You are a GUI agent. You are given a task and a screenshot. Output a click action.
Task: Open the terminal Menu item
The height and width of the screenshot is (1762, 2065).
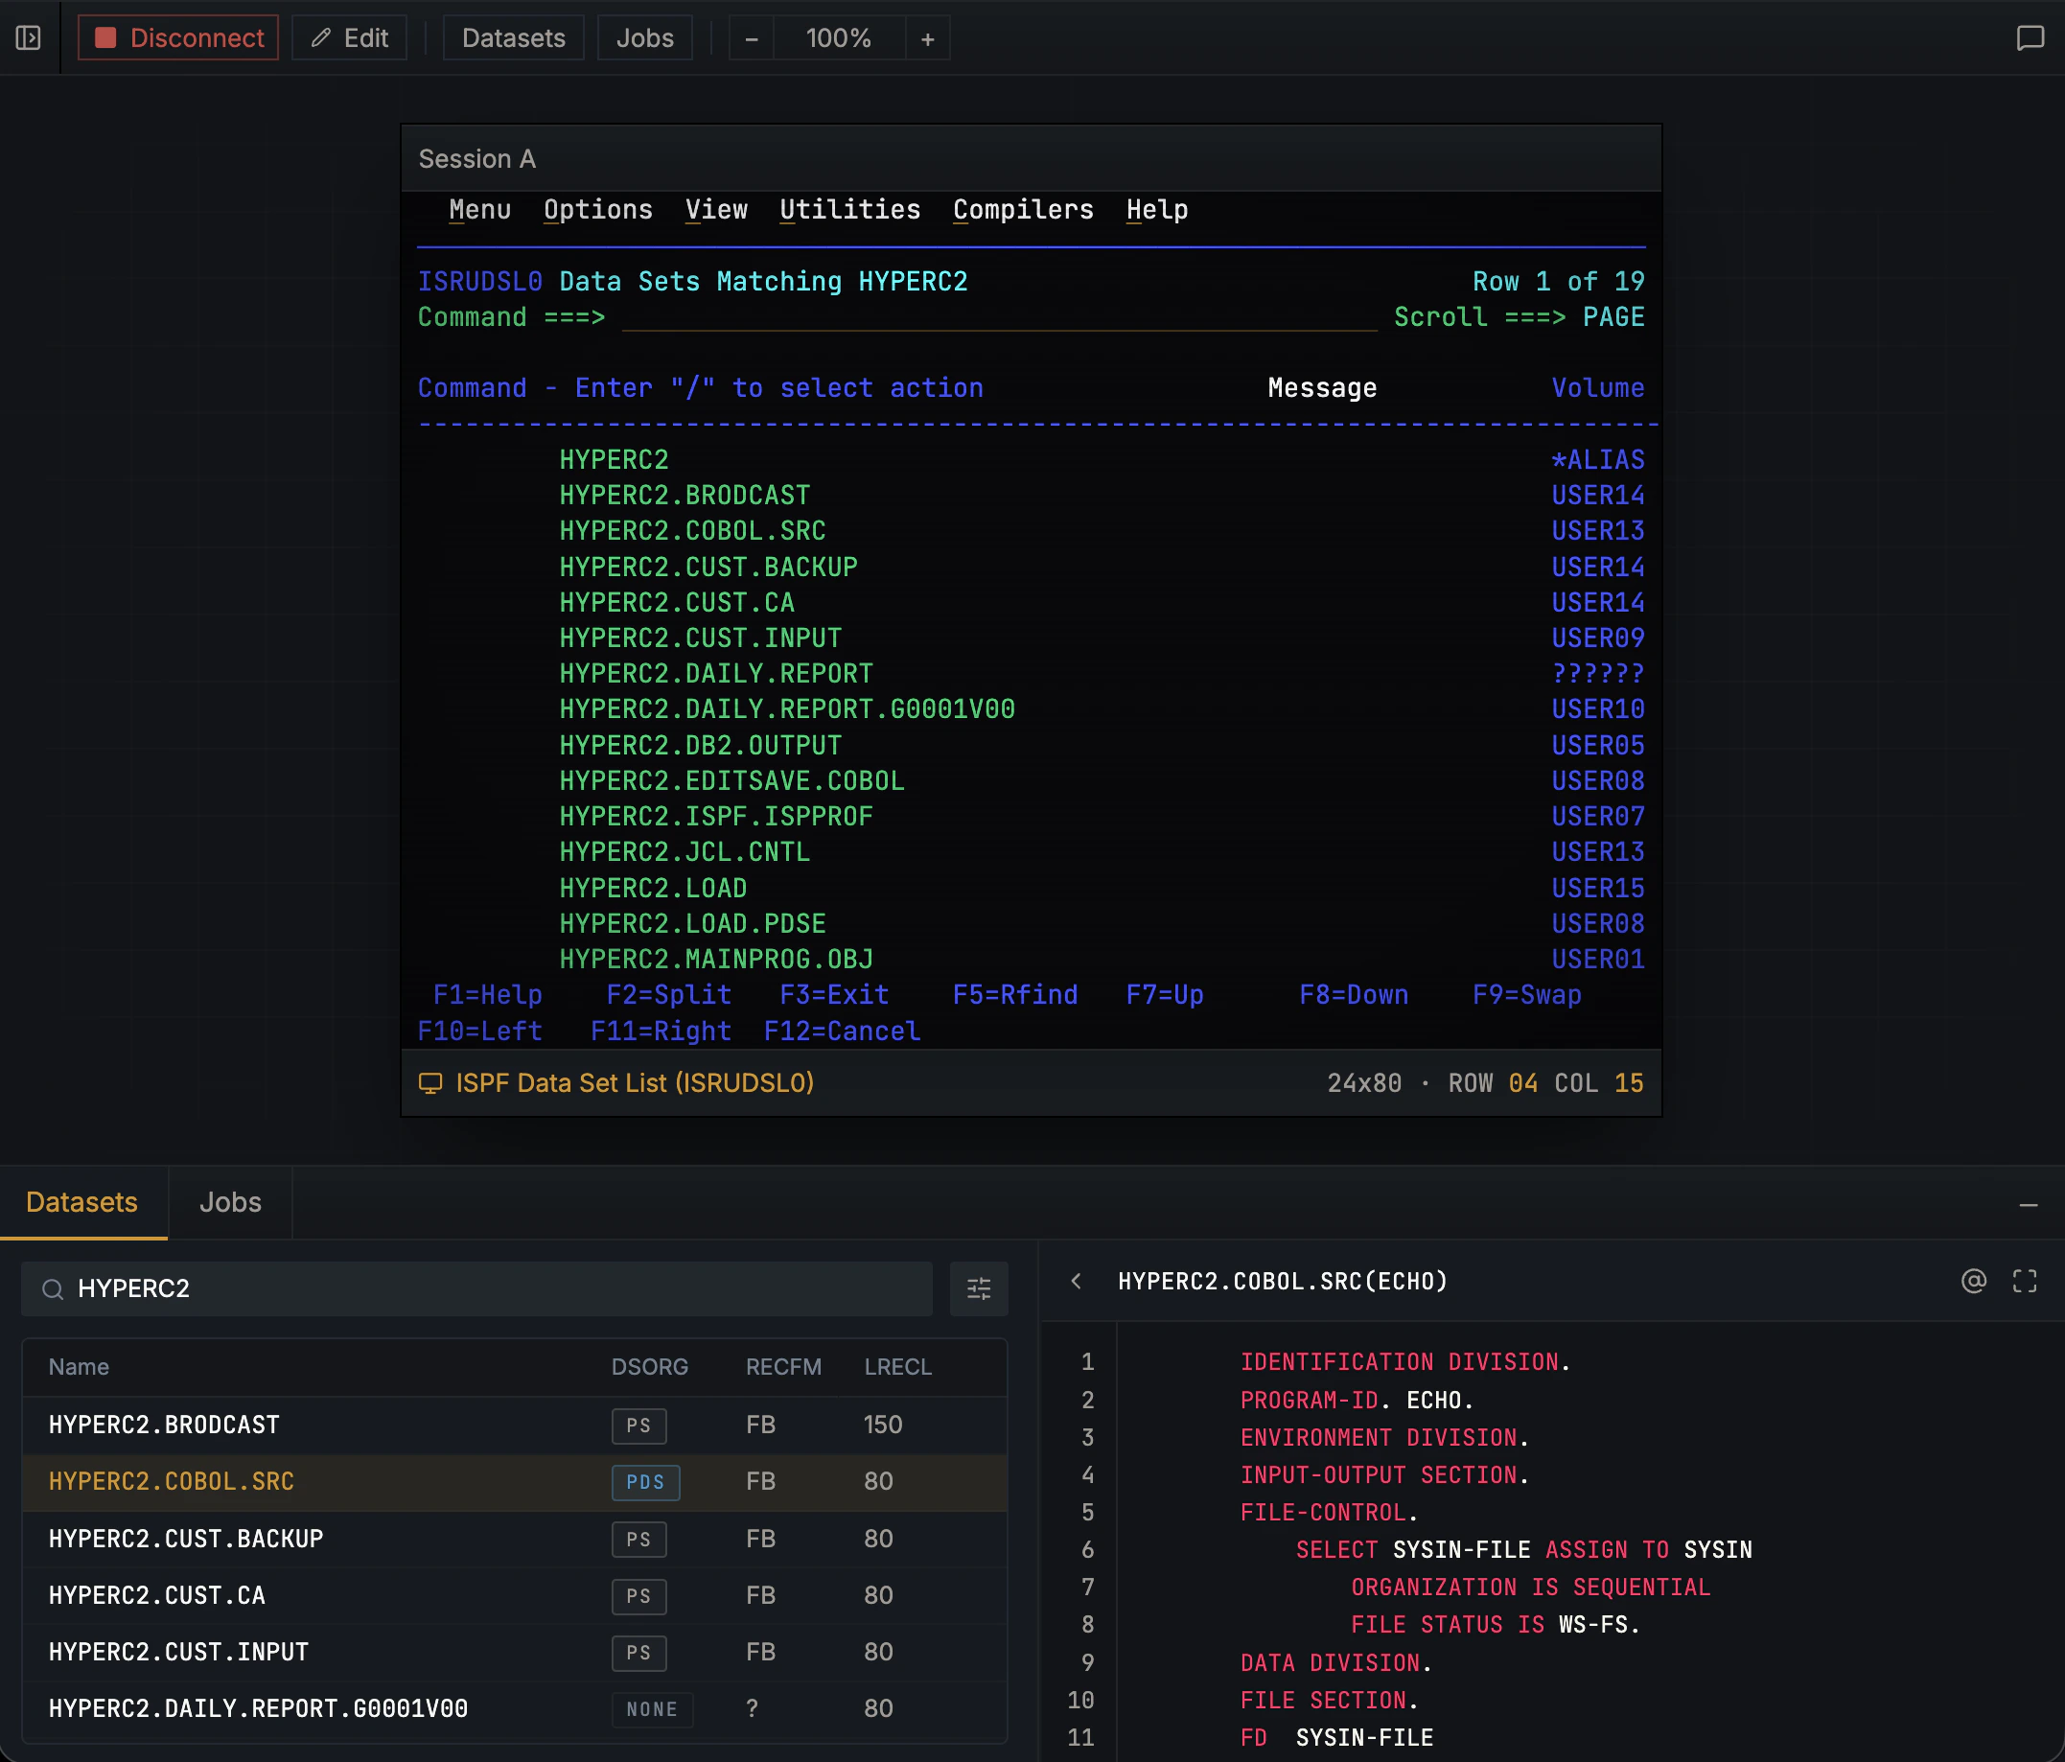(479, 209)
